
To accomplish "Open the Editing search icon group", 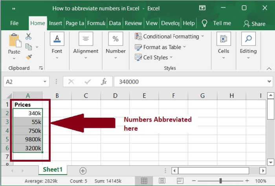I will [x=248, y=39].
